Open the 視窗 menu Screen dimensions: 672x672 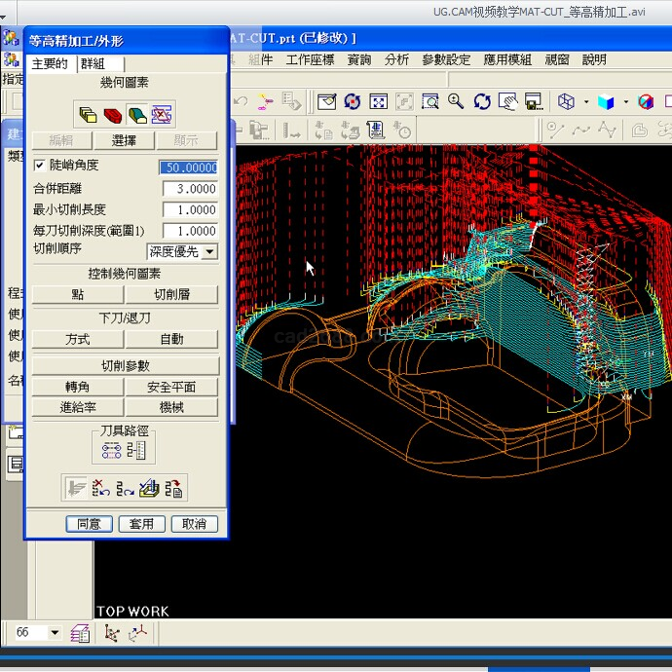click(557, 59)
